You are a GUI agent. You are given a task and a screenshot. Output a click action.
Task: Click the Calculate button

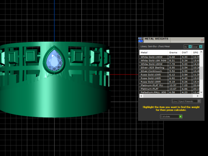(171, 117)
